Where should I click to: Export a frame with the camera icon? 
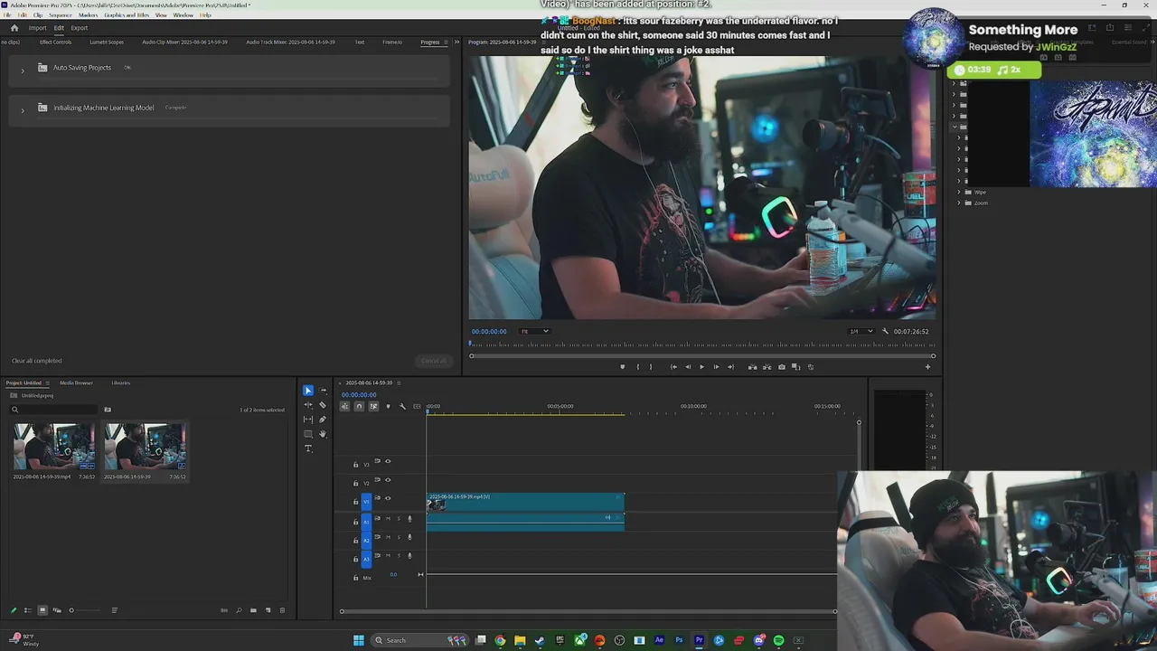pos(782,367)
